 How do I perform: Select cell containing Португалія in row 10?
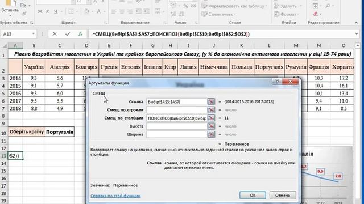click(x=60, y=132)
